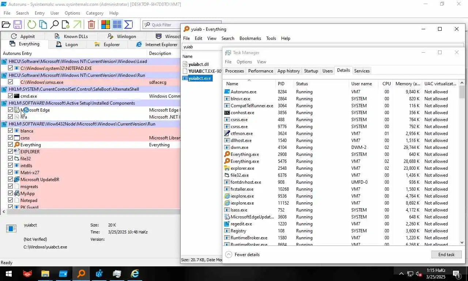Click Name column header in Everything window
Image resolution: width=468 pixels, height=281 pixels.
pyautogui.click(x=202, y=56)
